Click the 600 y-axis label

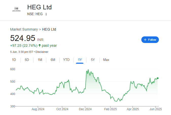pos(13,69)
